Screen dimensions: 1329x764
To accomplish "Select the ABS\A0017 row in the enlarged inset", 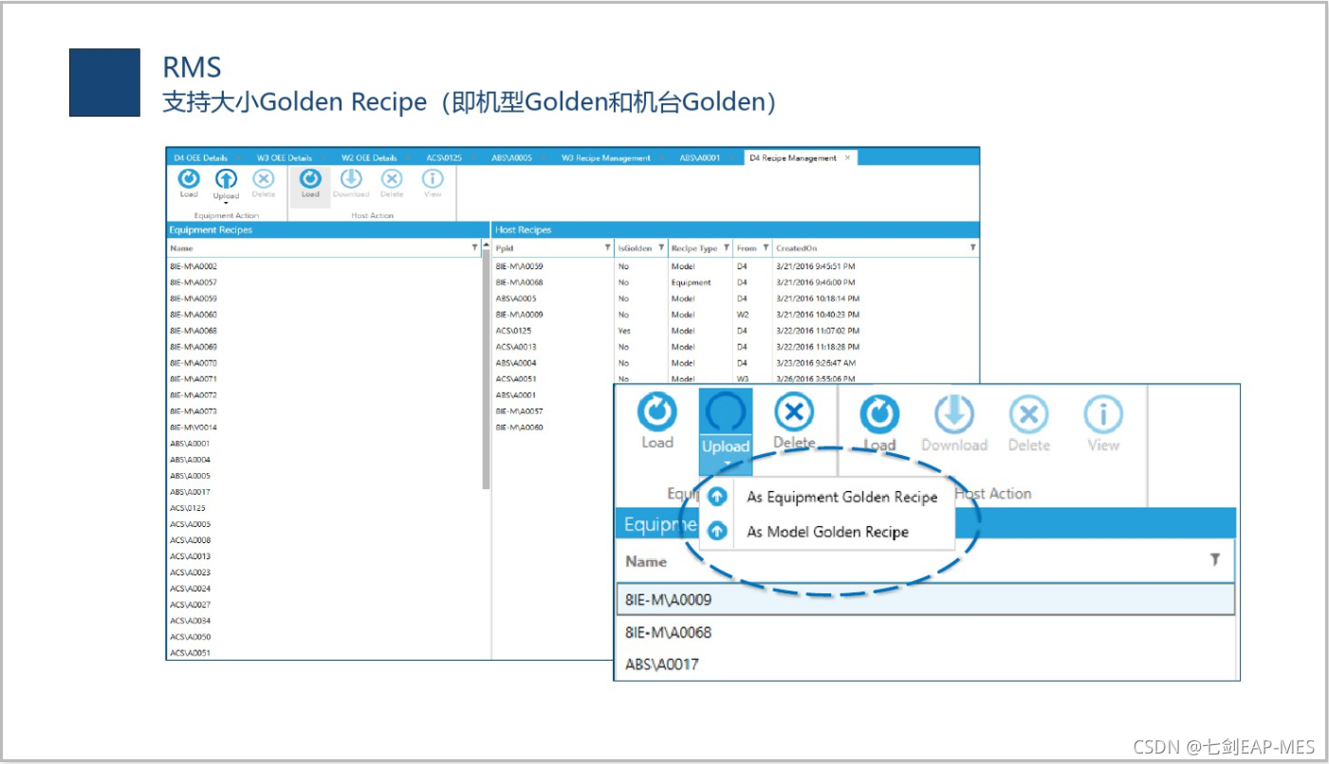I will coord(926,664).
